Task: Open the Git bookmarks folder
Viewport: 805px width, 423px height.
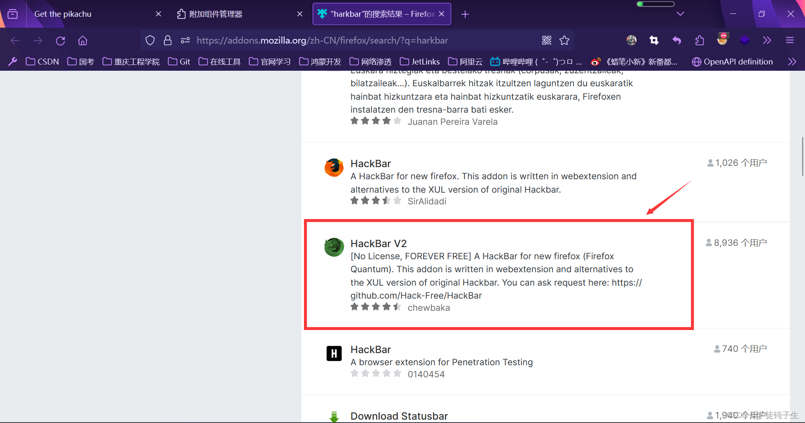Action: tap(179, 62)
